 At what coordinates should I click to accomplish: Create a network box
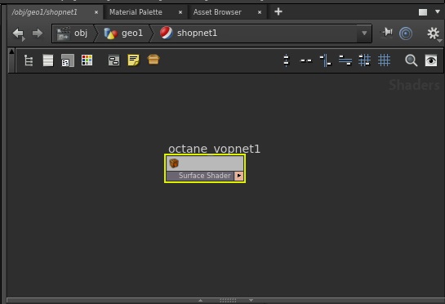pyautogui.click(x=113, y=60)
